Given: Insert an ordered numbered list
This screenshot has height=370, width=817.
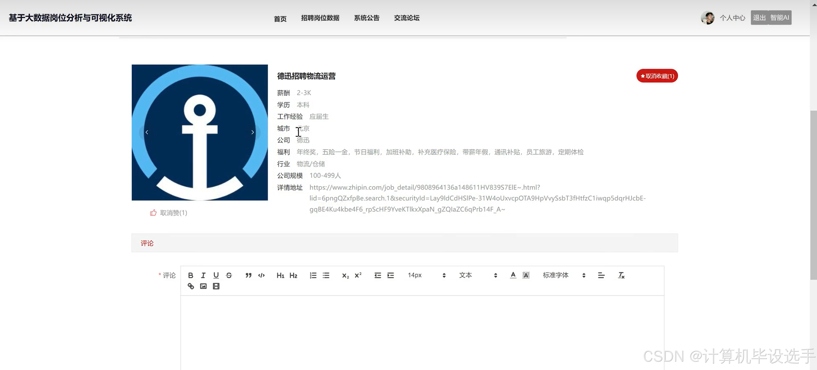Looking at the screenshot, I should (313, 275).
